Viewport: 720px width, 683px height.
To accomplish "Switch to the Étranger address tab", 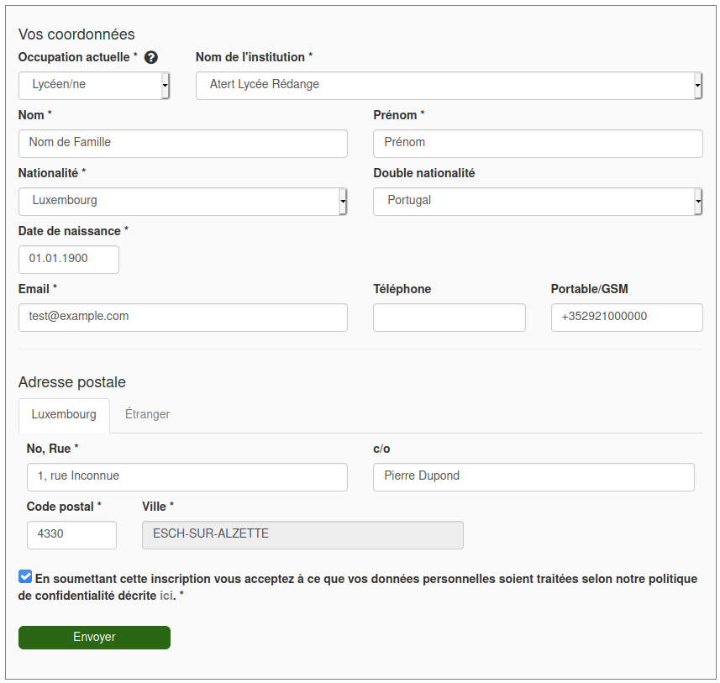I will tap(147, 414).
